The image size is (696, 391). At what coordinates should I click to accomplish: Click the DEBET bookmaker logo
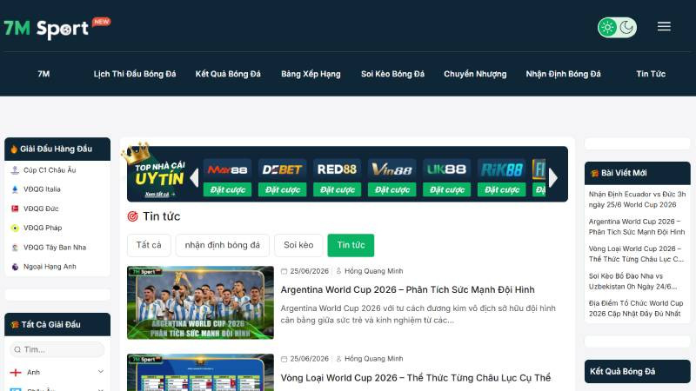tap(282, 169)
